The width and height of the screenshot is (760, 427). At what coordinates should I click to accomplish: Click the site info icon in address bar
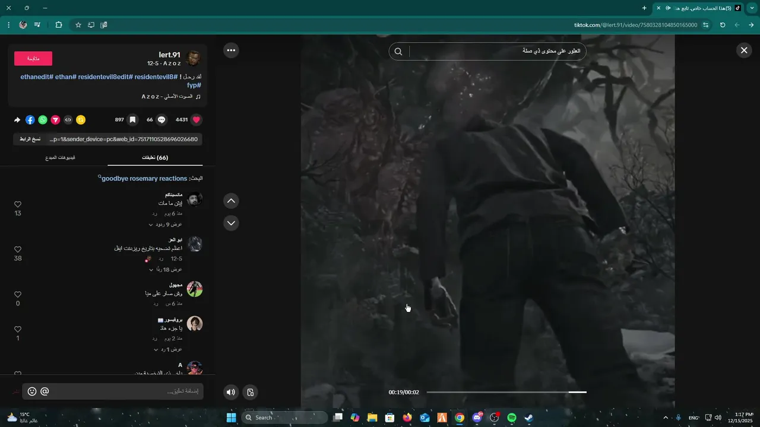705,25
